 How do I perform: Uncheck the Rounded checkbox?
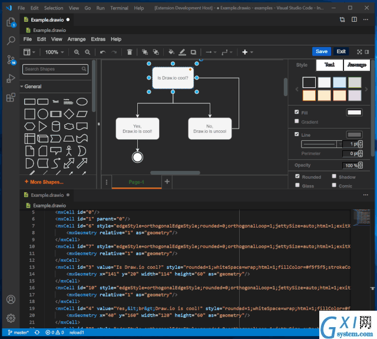click(297, 176)
